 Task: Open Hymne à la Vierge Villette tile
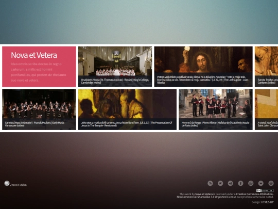(x=216, y=109)
